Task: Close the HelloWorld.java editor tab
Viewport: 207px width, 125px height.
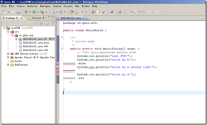Action: tap(84, 18)
